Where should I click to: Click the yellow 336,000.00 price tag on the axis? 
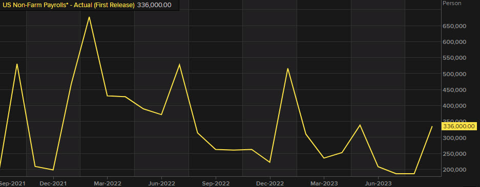click(x=460, y=126)
